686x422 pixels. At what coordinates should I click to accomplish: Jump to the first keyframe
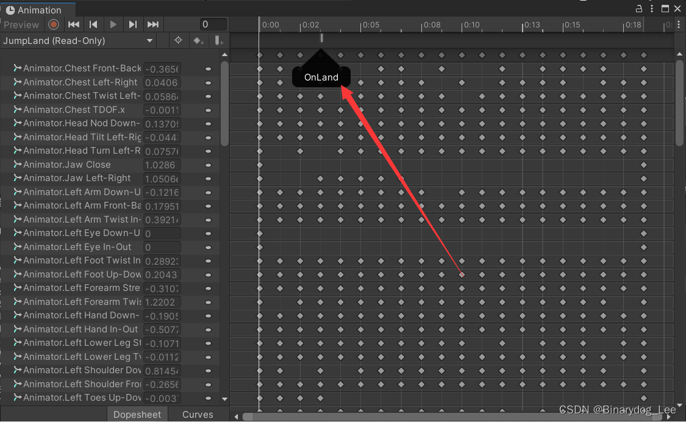coord(74,24)
